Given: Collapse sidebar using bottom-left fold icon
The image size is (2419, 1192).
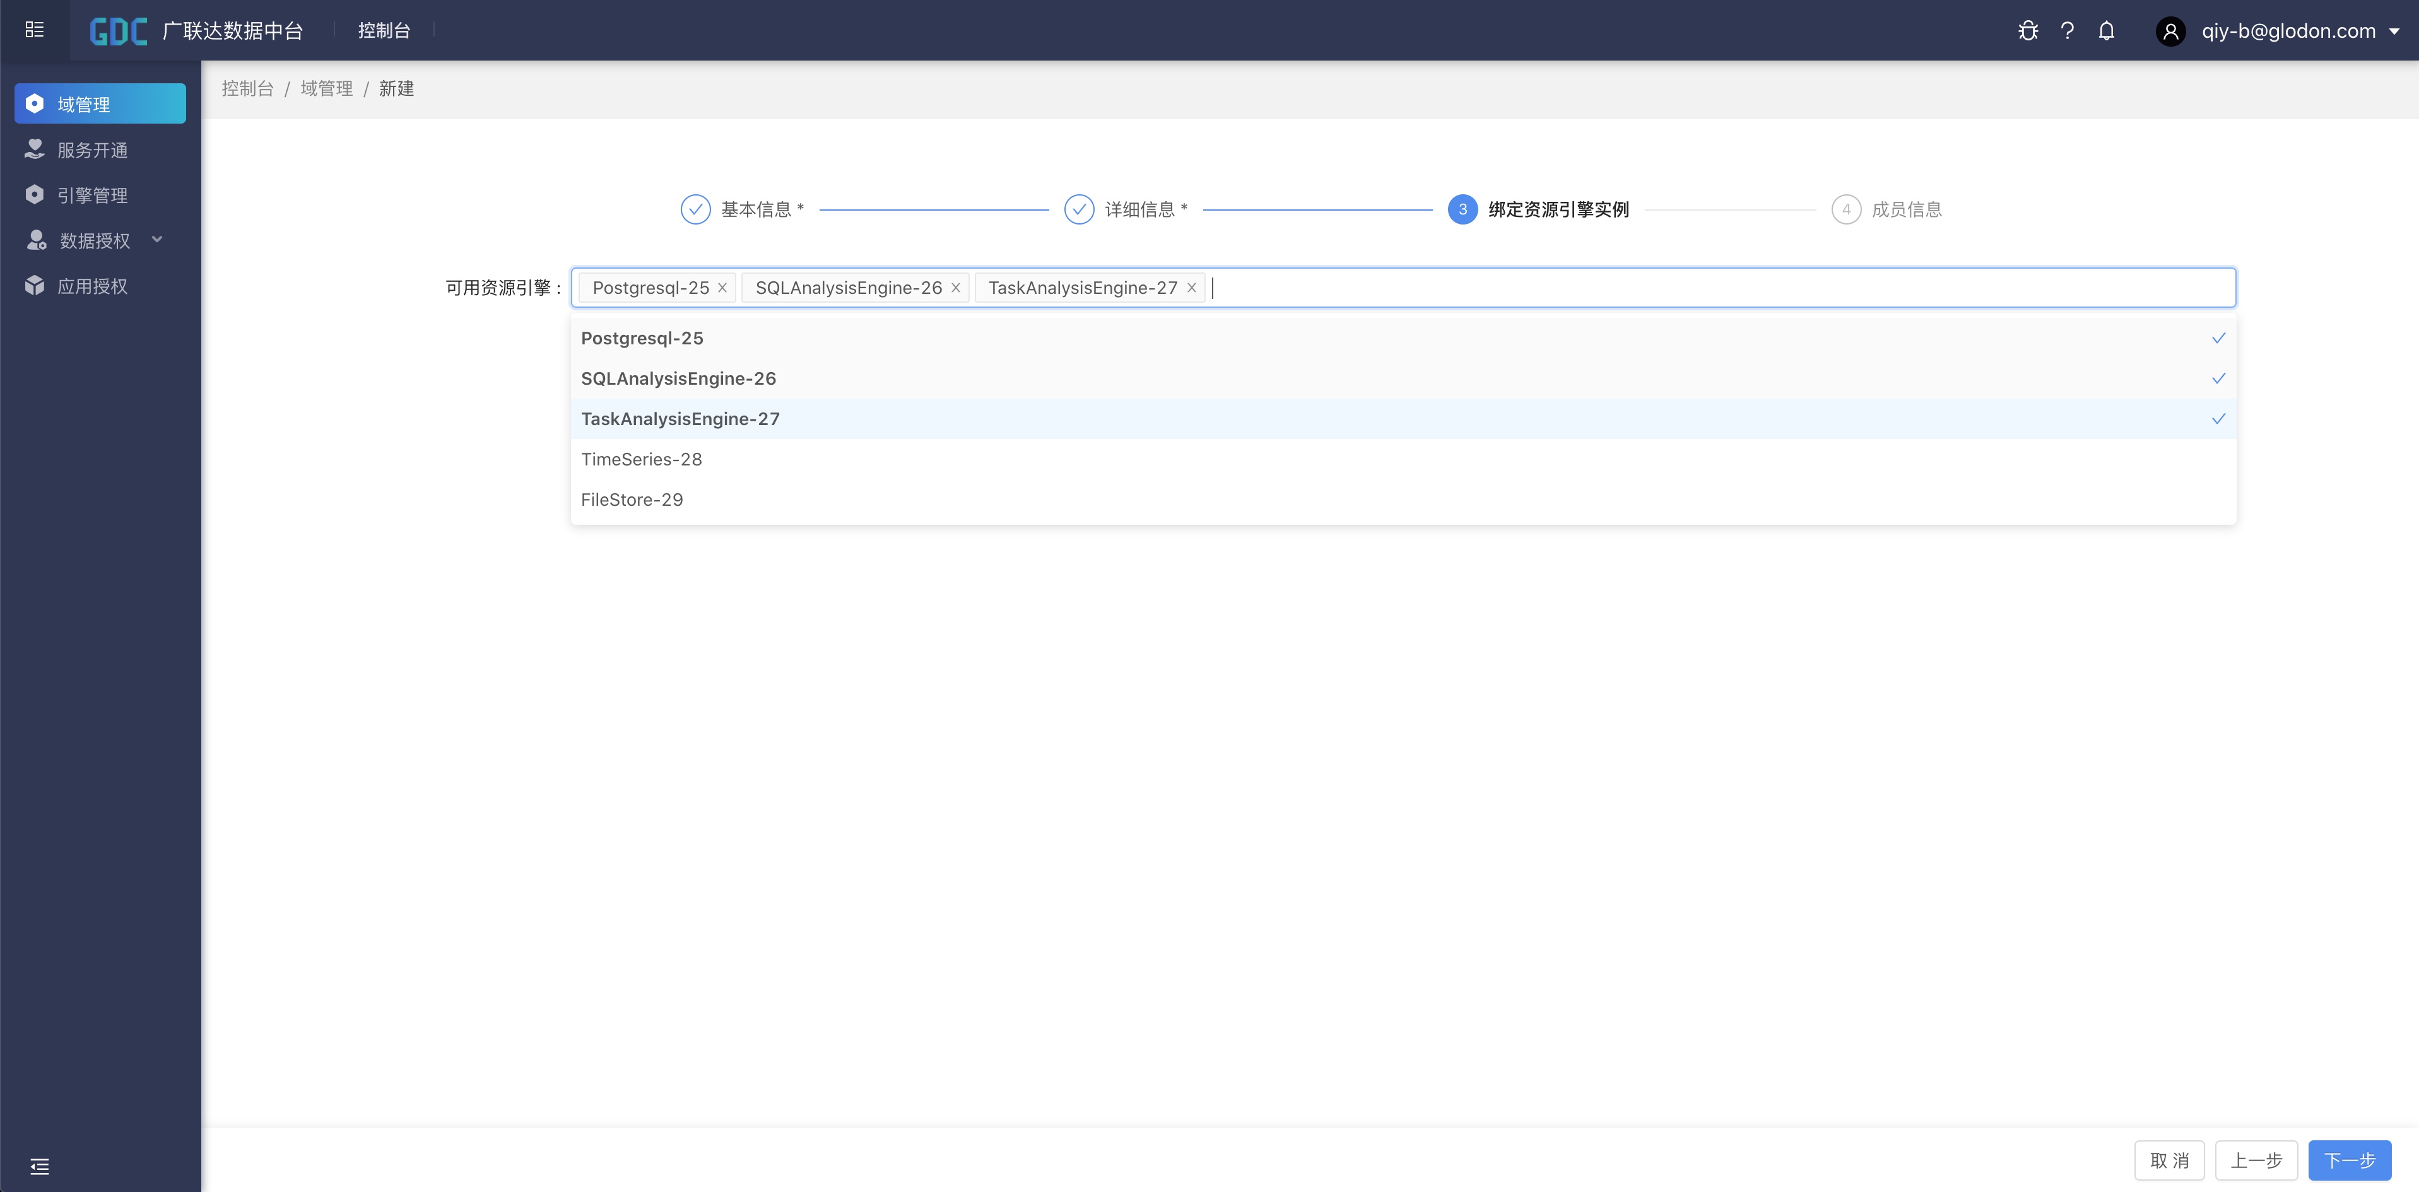Looking at the screenshot, I should pyautogui.click(x=40, y=1167).
